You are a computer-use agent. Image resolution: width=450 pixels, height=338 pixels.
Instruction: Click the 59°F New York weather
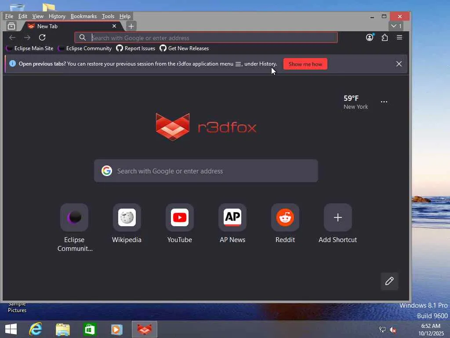click(356, 102)
